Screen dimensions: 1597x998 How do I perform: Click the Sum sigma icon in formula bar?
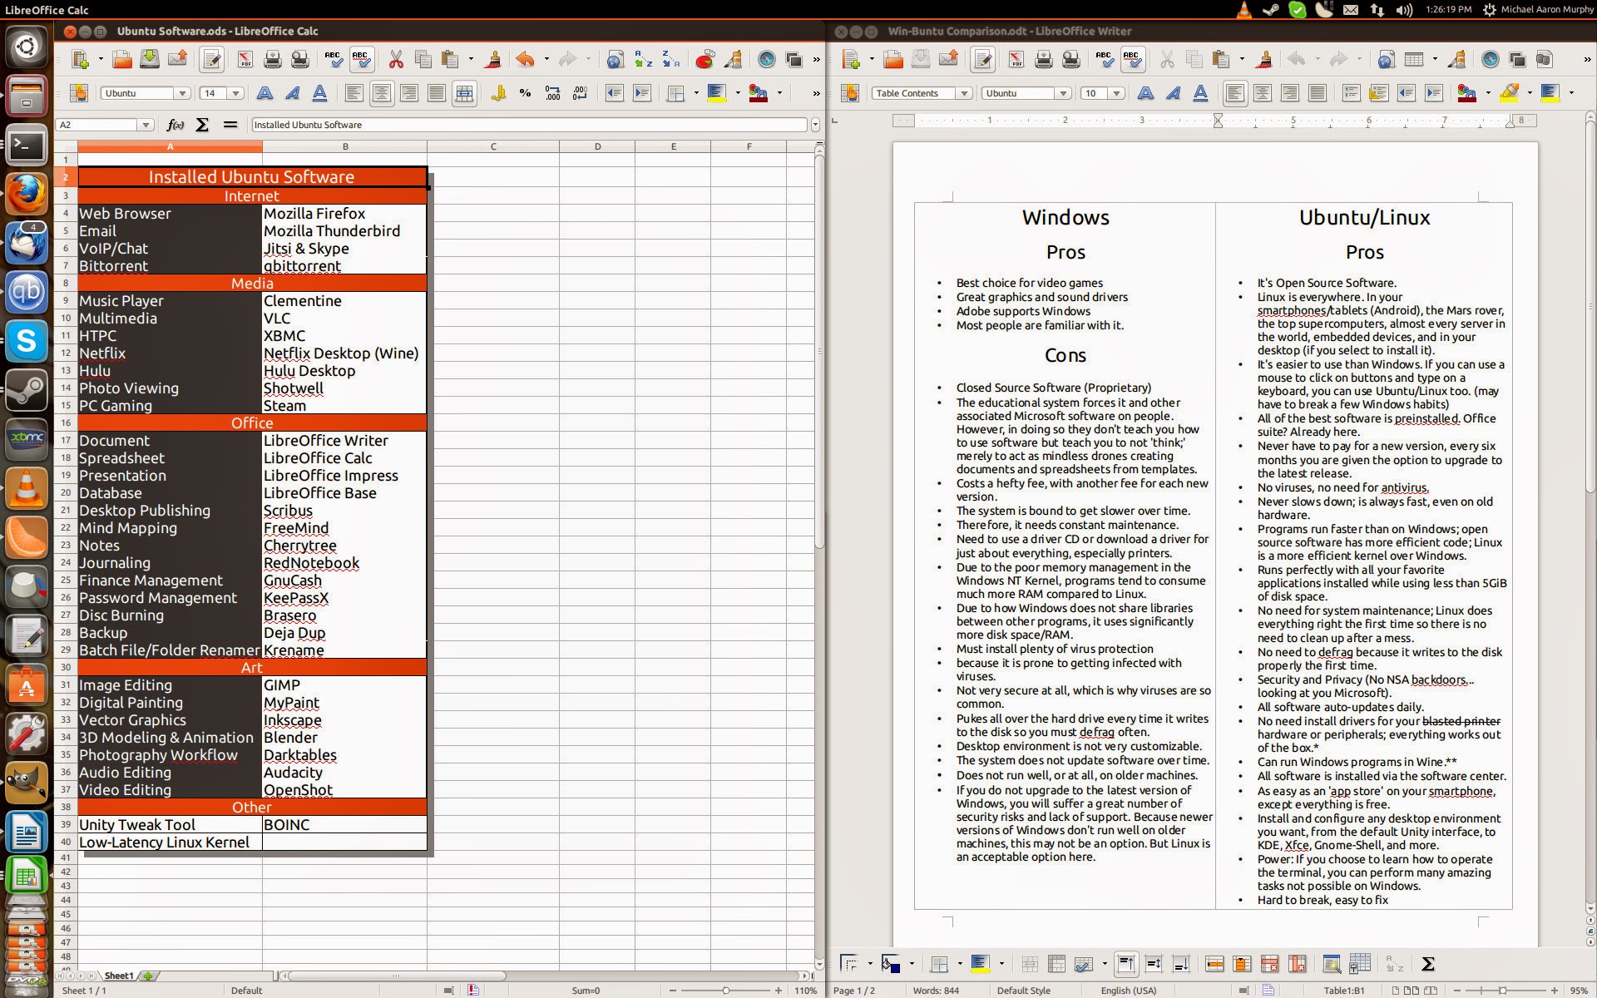(202, 125)
